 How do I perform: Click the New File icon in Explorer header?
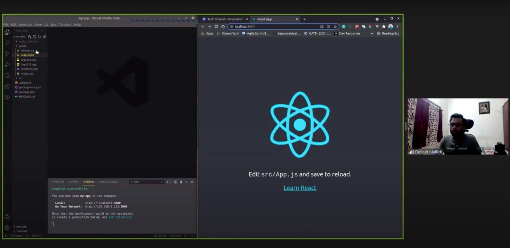[x=29, y=37]
